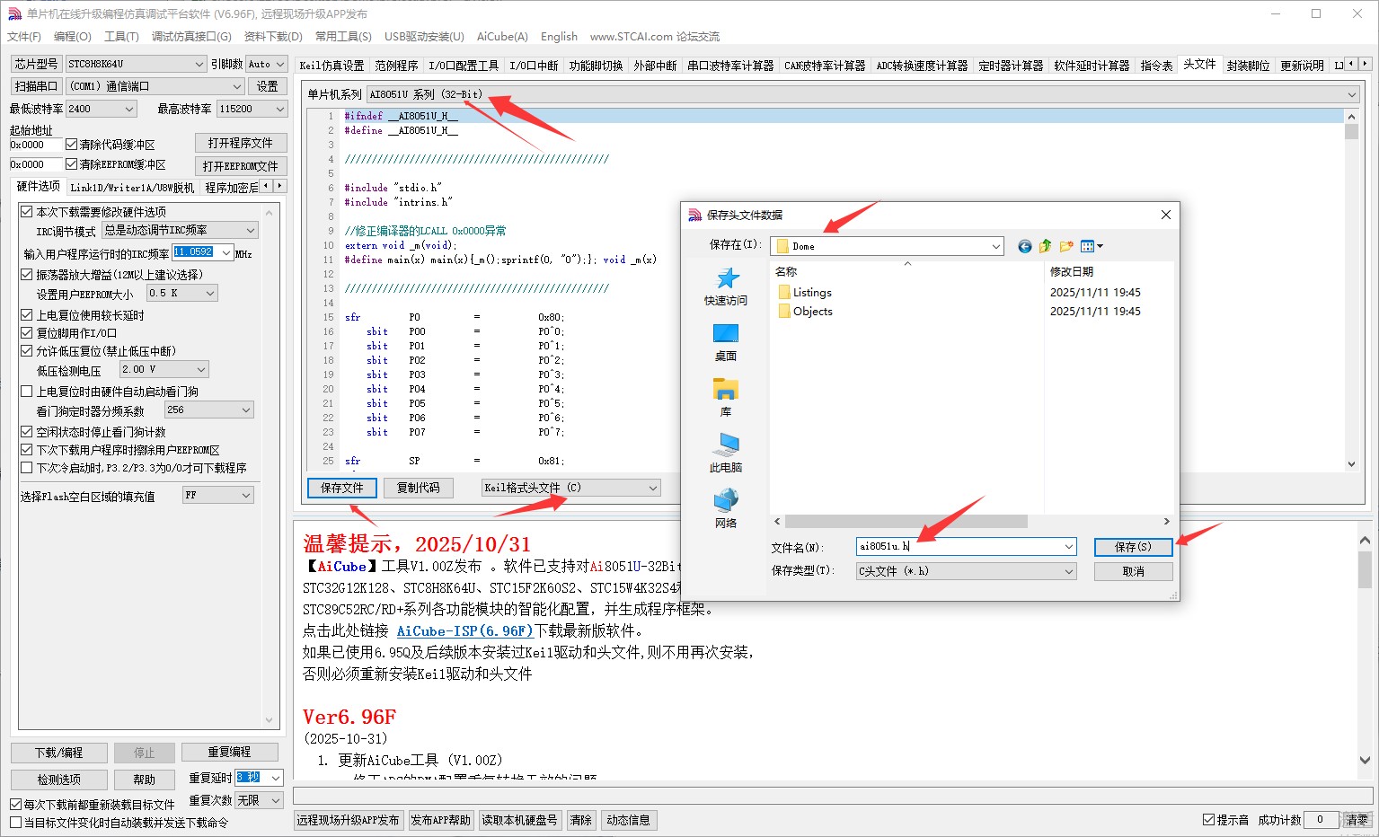Select 网络 (Network) in the sidebar

724,507
